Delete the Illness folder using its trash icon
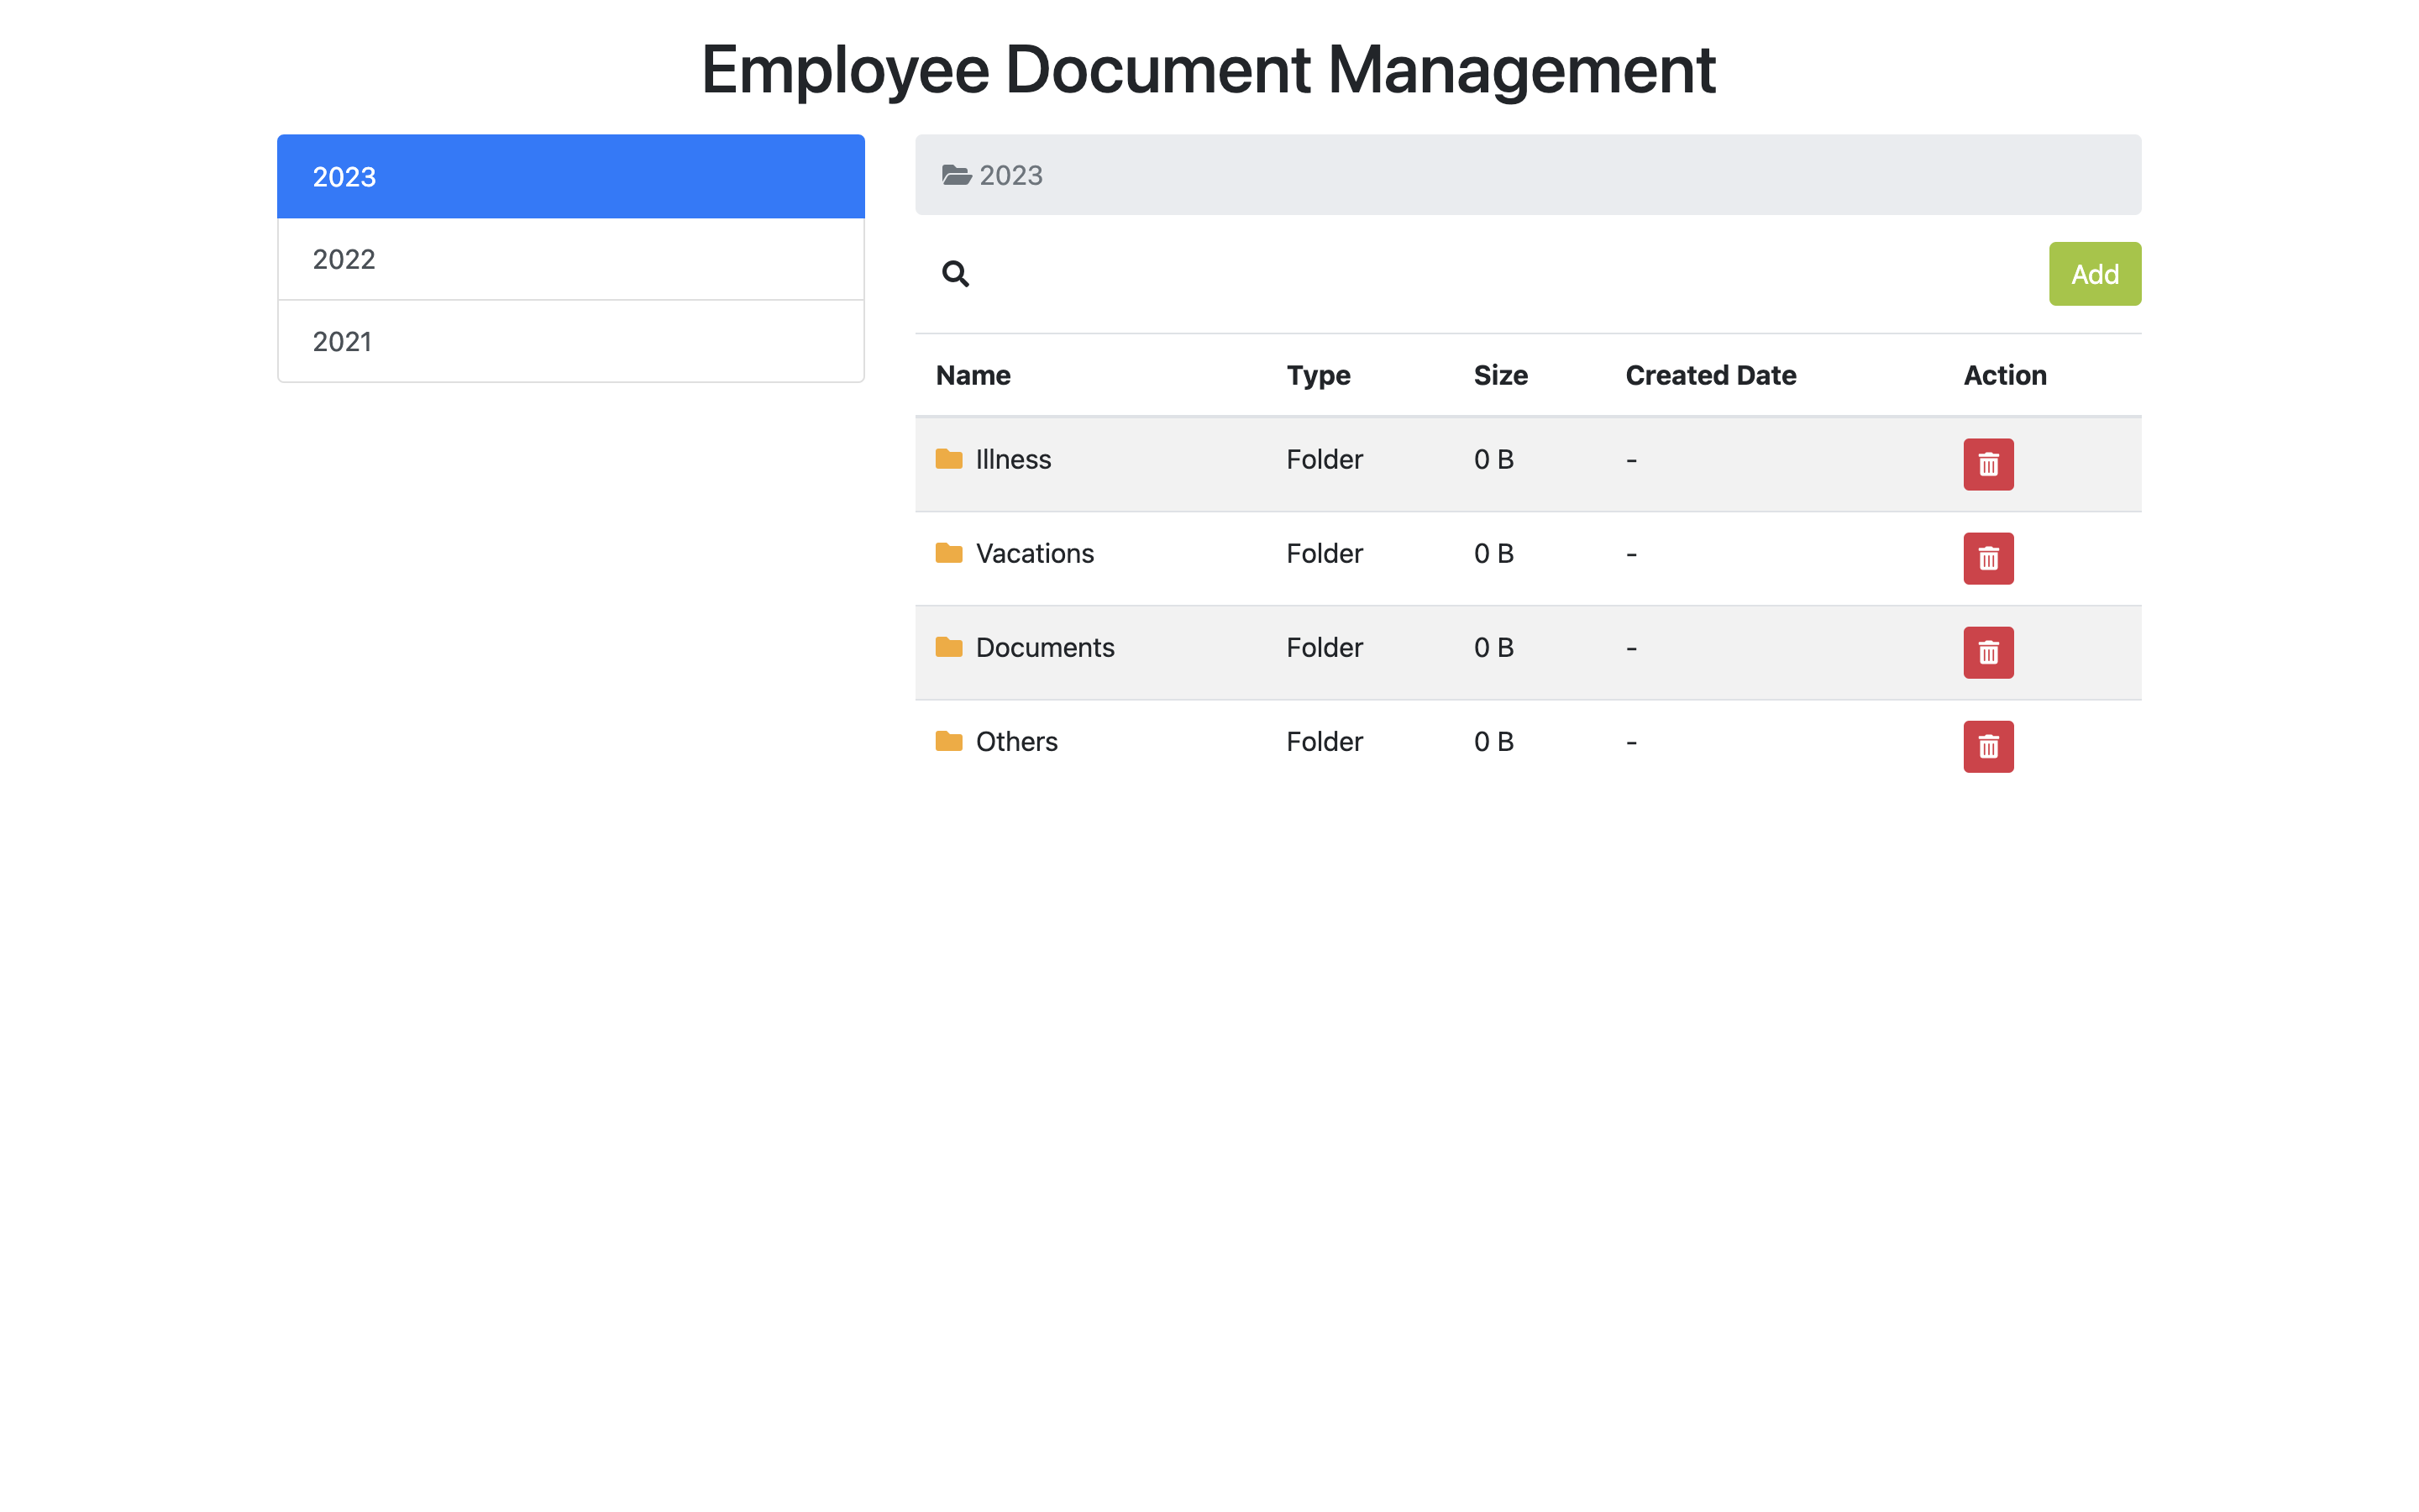The height and width of the screenshot is (1512, 2419). click(x=1988, y=464)
